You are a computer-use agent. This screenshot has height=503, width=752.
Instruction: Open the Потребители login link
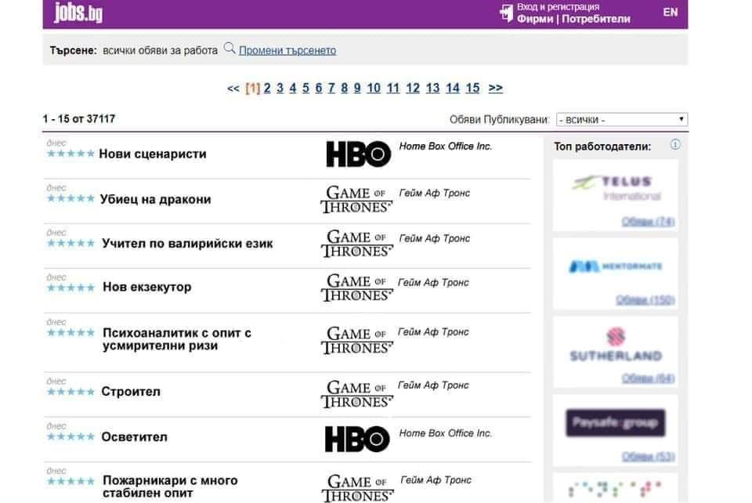(595, 19)
